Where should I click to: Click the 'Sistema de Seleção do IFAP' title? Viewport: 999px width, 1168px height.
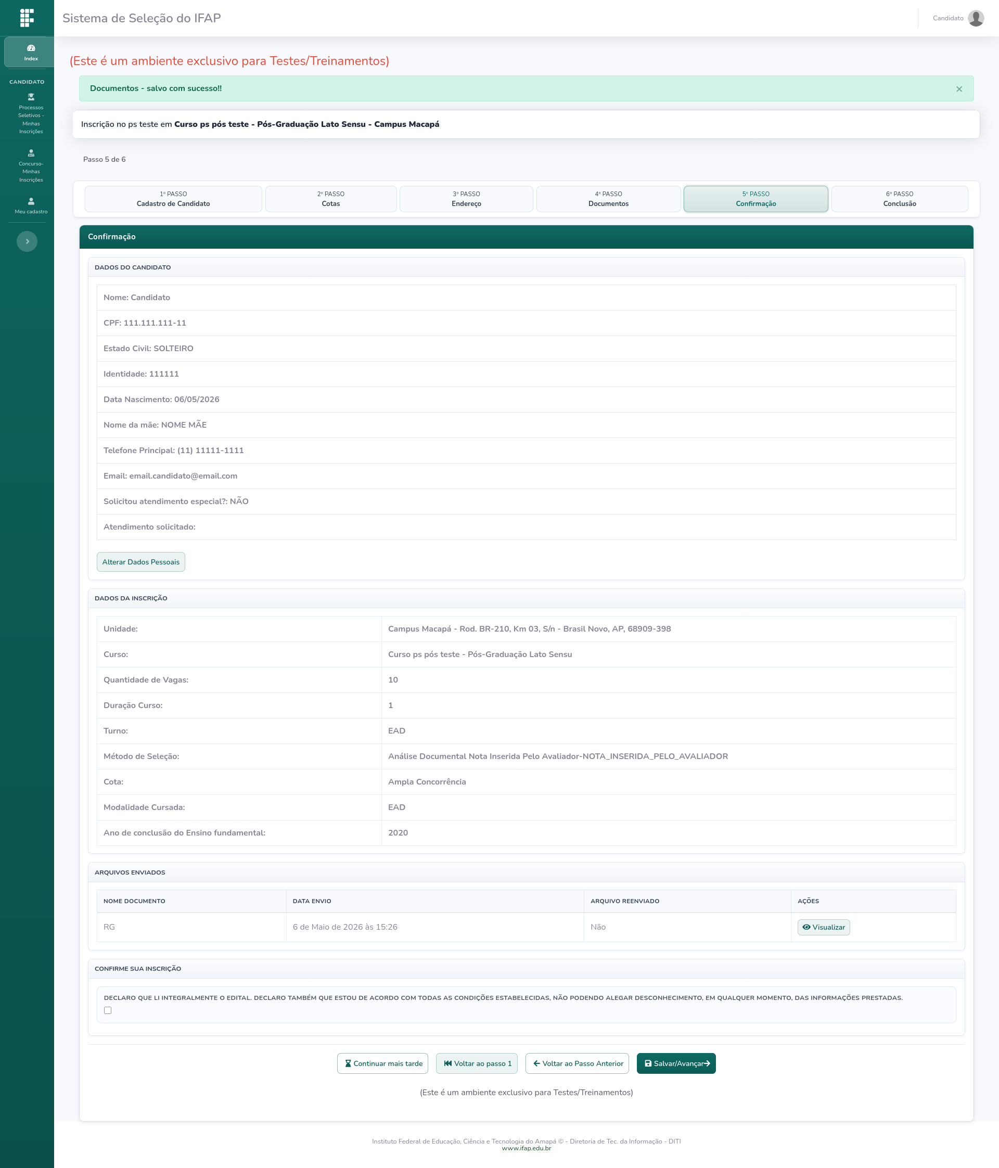pyautogui.click(x=142, y=18)
